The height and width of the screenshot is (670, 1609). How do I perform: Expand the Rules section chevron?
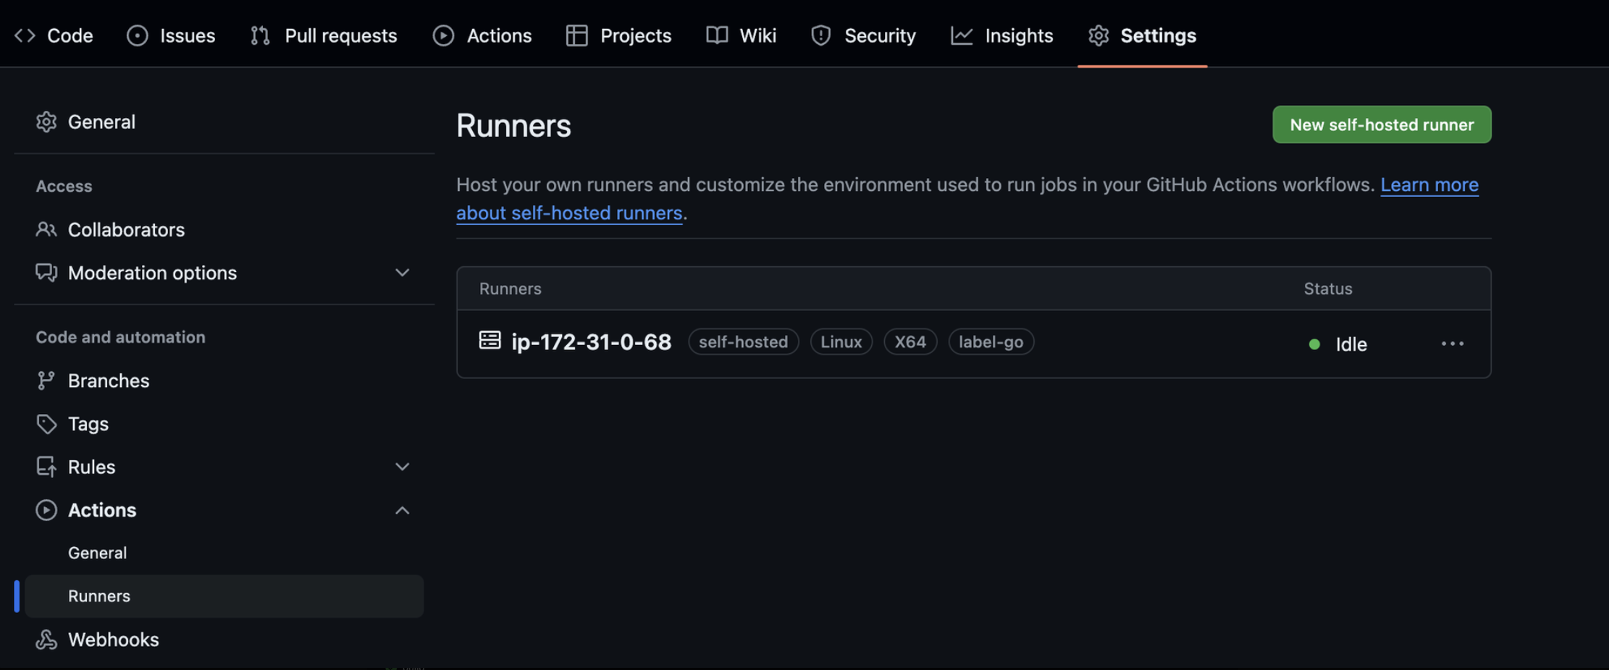(x=402, y=467)
